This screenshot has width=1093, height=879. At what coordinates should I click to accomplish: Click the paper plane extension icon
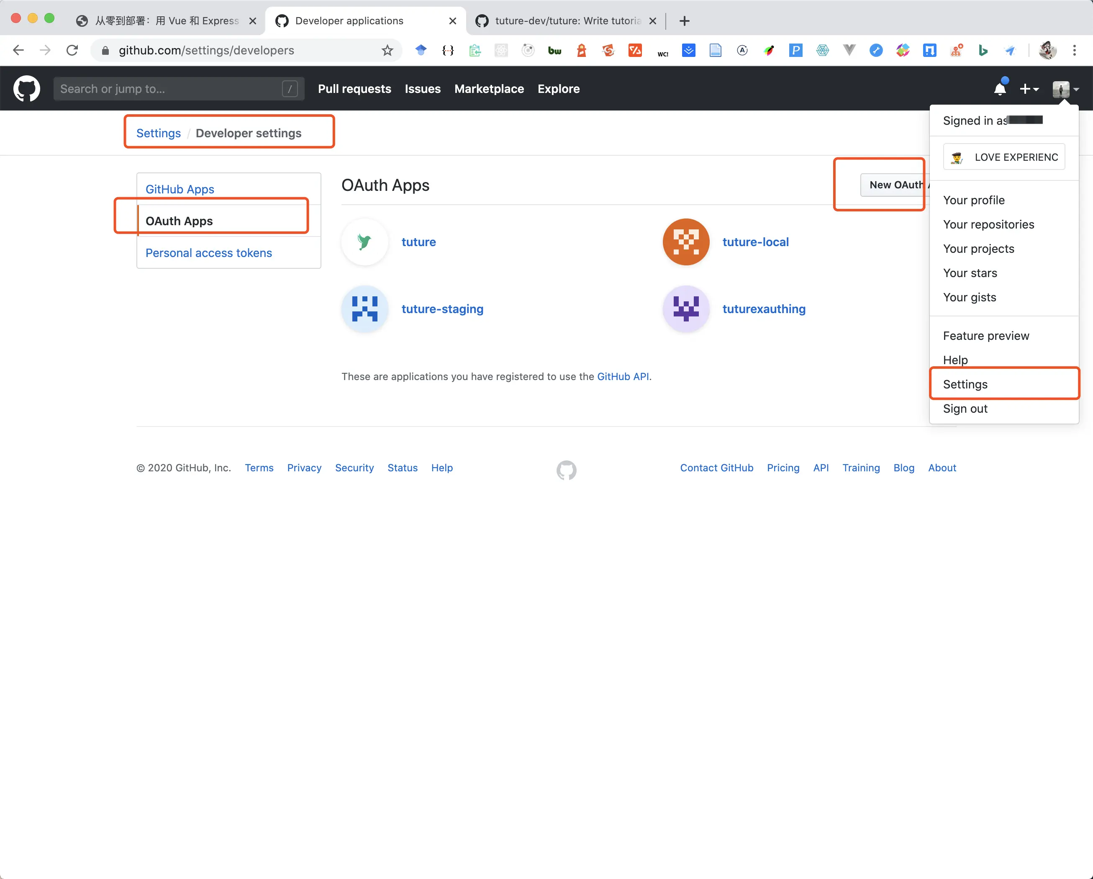(x=1010, y=50)
